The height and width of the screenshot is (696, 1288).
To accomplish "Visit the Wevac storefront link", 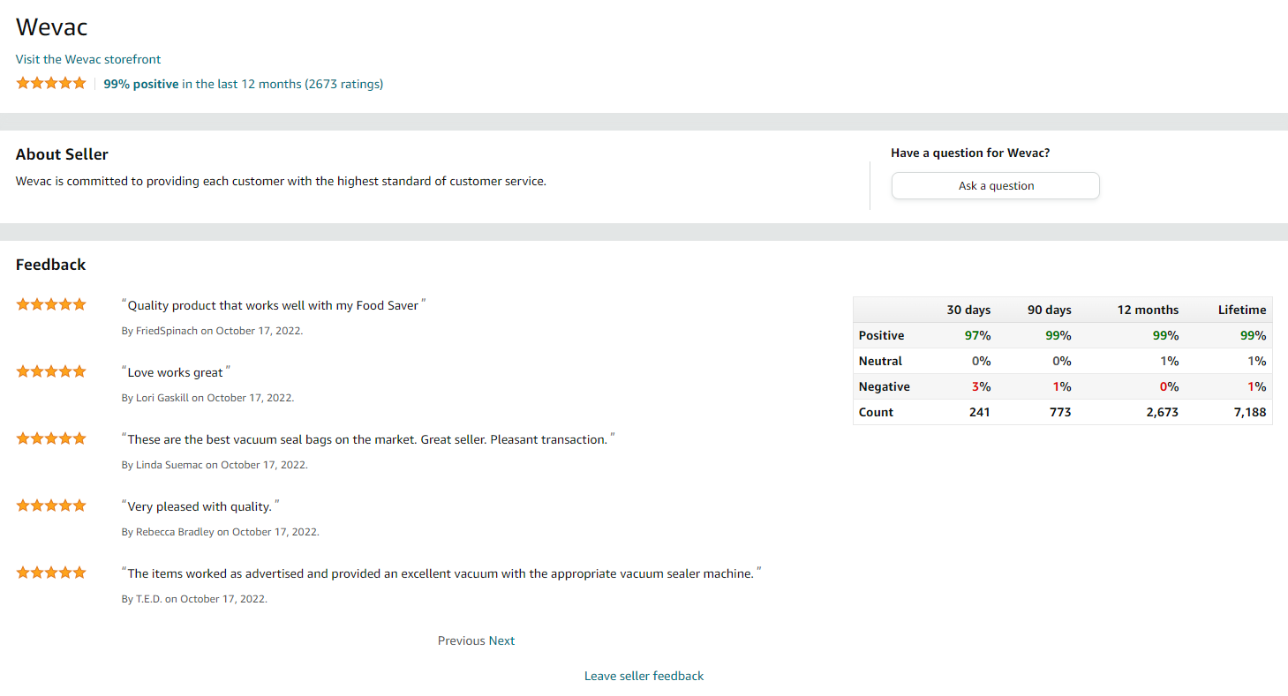I will [88, 59].
